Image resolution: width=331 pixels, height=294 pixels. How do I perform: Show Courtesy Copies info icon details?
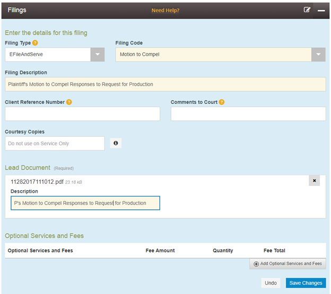[x=116, y=144]
